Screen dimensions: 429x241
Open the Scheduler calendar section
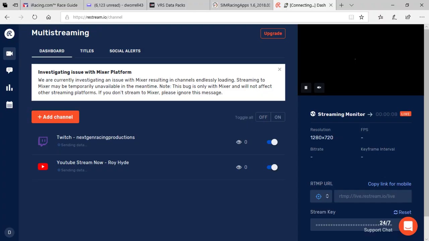pos(9,105)
